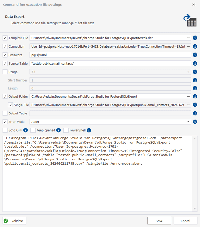The height and width of the screenshot is (227, 200).
Task: Open the Error Mode dropdown
Action: 188,122
